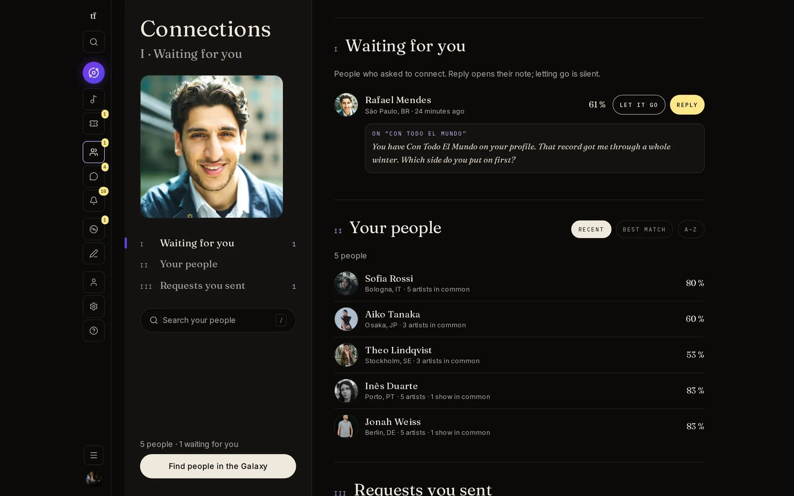Viewport: 794px width, 496px height.
Task: Open the pencil edit icon in sidebar
Action: pyautogui.click(x=93, y=253)
